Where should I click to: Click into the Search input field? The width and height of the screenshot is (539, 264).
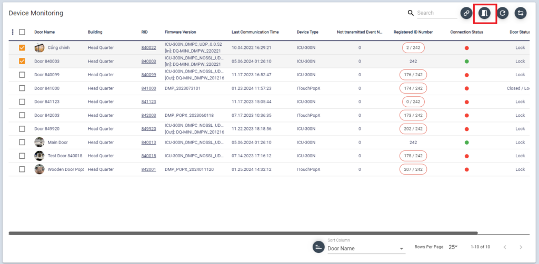click(436, 13)
